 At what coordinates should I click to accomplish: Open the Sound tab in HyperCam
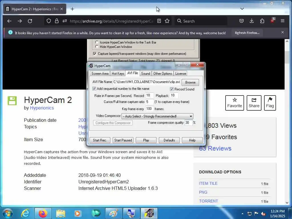[146, 74]
